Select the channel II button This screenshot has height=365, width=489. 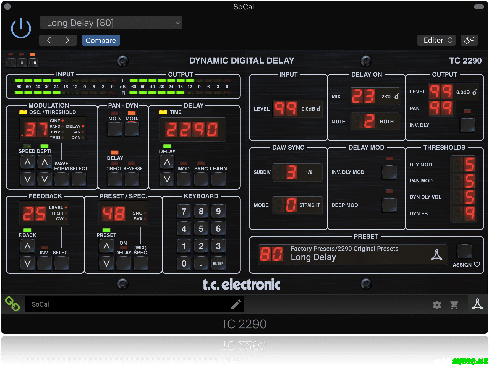coord(22,63)
